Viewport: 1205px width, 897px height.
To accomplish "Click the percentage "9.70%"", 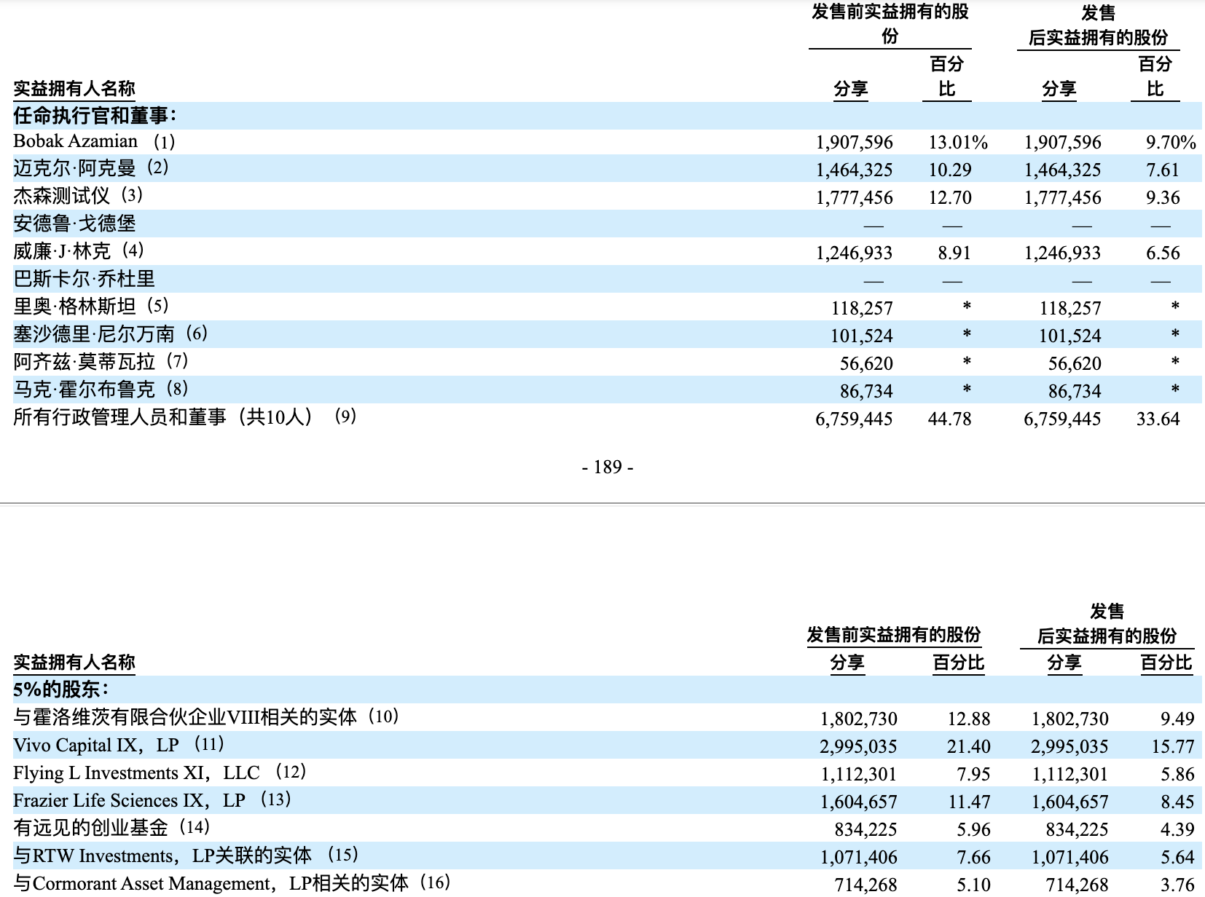I will (x=1171, y=143).
